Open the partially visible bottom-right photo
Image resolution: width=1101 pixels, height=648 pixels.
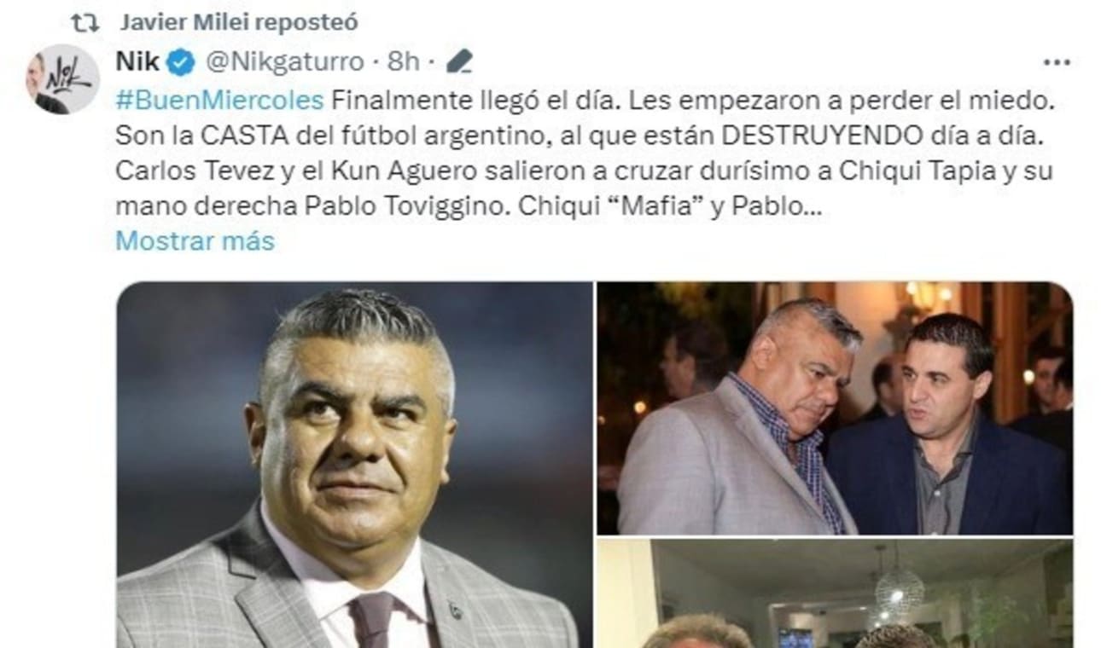tap(835, 593)
